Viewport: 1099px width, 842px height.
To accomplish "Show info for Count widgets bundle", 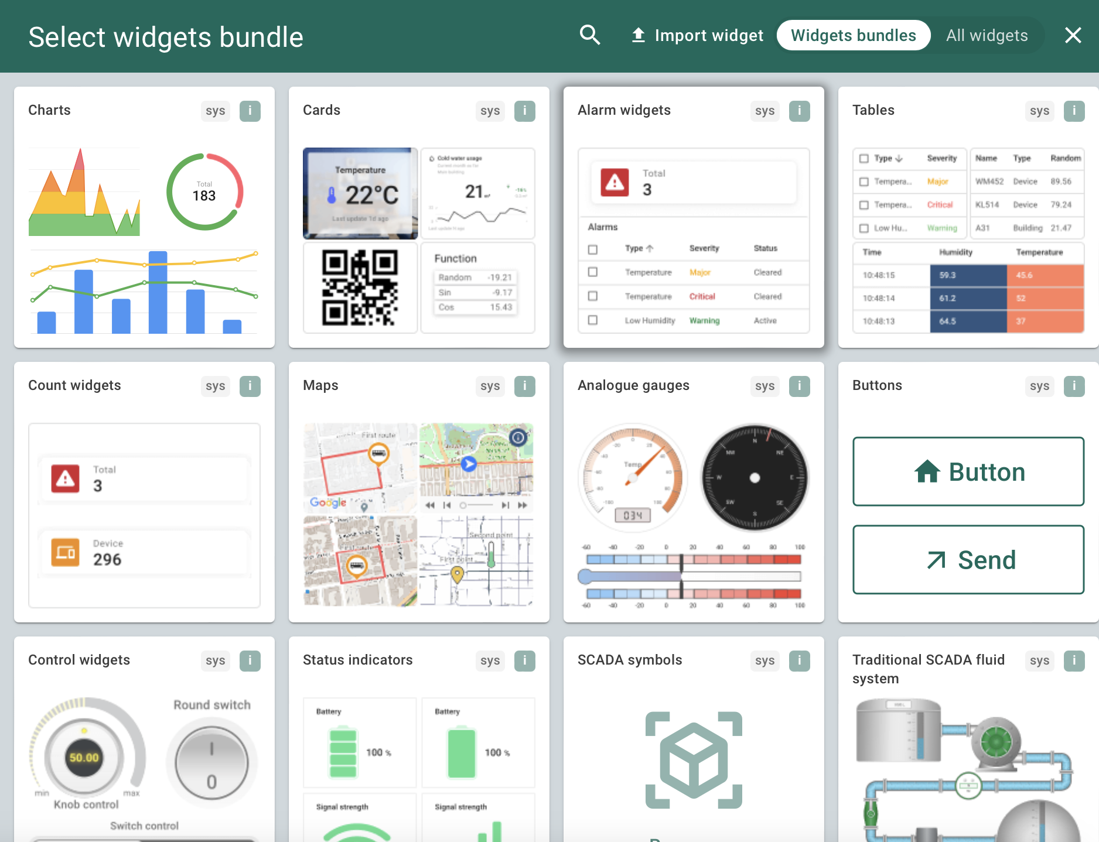I will coord(250,386).
